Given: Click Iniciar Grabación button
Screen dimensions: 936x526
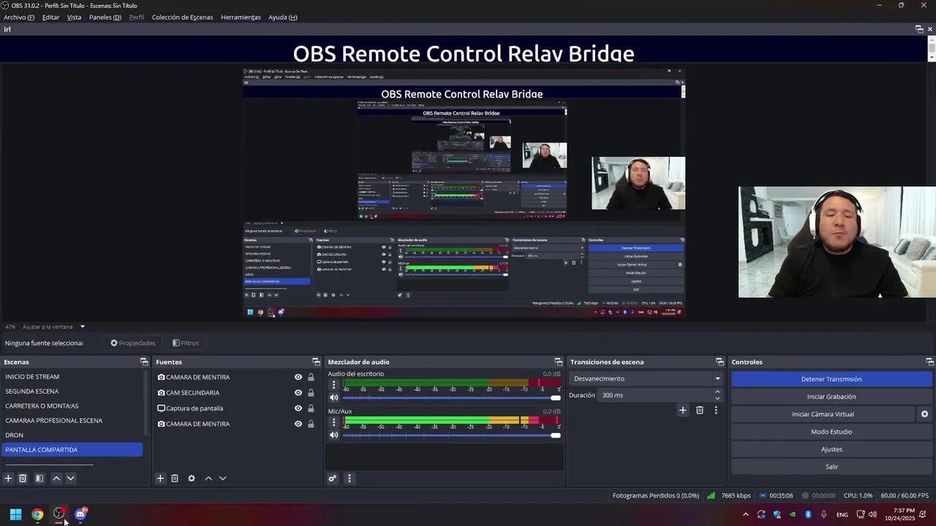Looking at the screenshot, I should click(831, 397).
